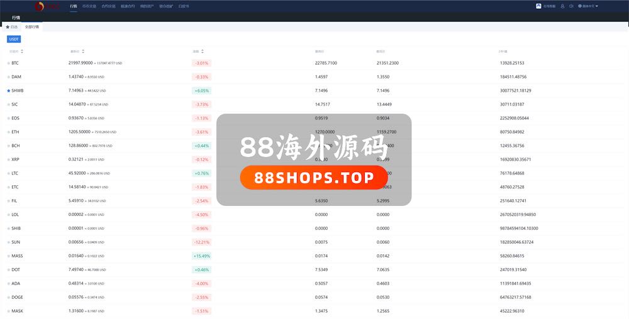Select the MASS +15.49% change badge
This screenshot has width=629, height=319.
(x=202, y=256)
